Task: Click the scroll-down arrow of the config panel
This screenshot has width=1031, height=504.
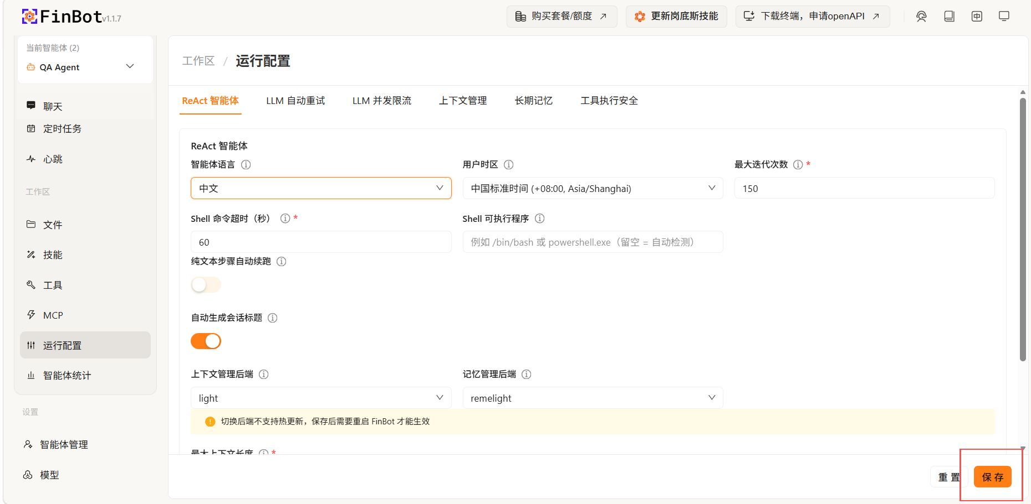Action: 1023,448
